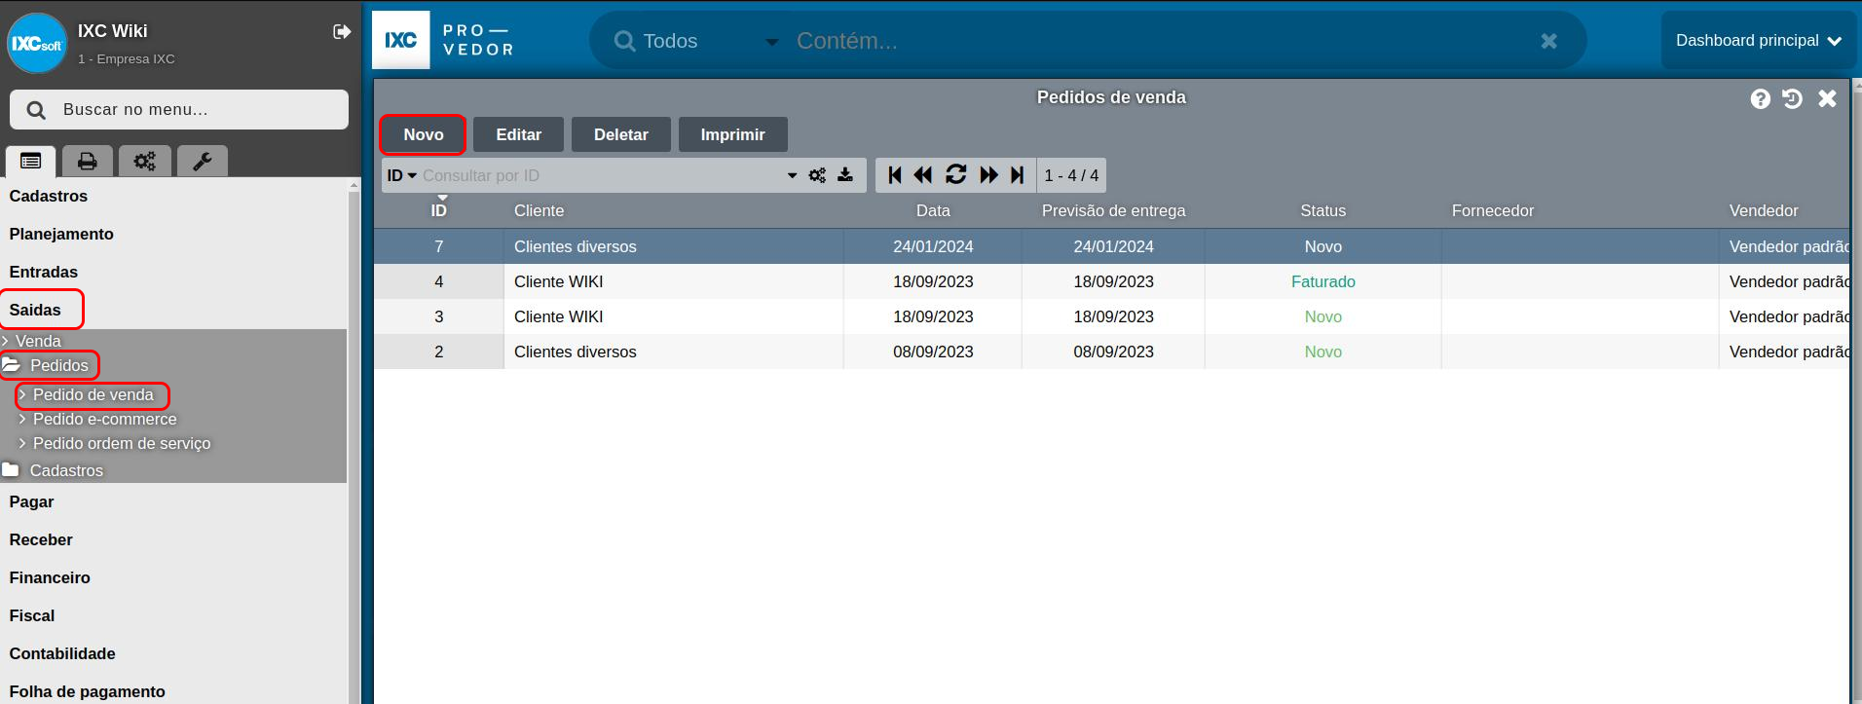Screen dimensions: 1862x704
Task: Close the Pedidos de venda window
Action: click(1828, 98)
